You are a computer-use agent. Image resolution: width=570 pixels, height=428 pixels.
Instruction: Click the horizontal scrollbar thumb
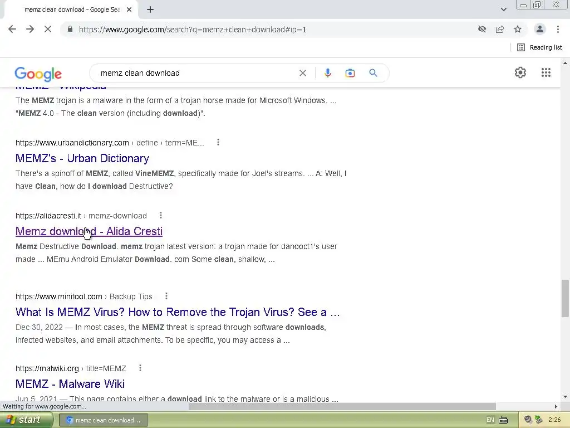coord(342,406)
